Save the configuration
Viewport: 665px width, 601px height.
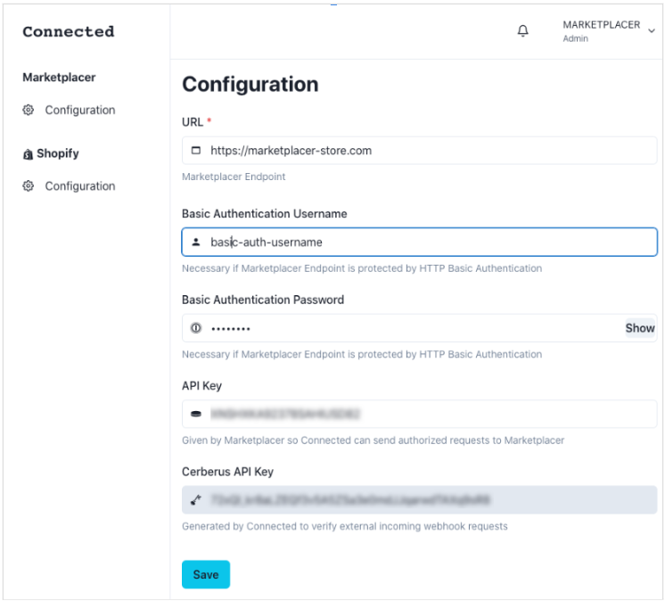click(206, 574)
